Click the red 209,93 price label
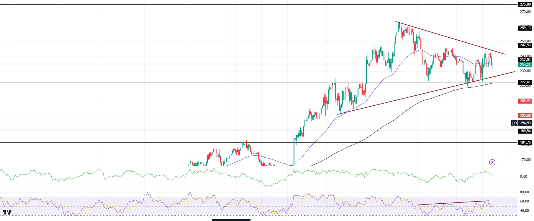 click(525, 101)
